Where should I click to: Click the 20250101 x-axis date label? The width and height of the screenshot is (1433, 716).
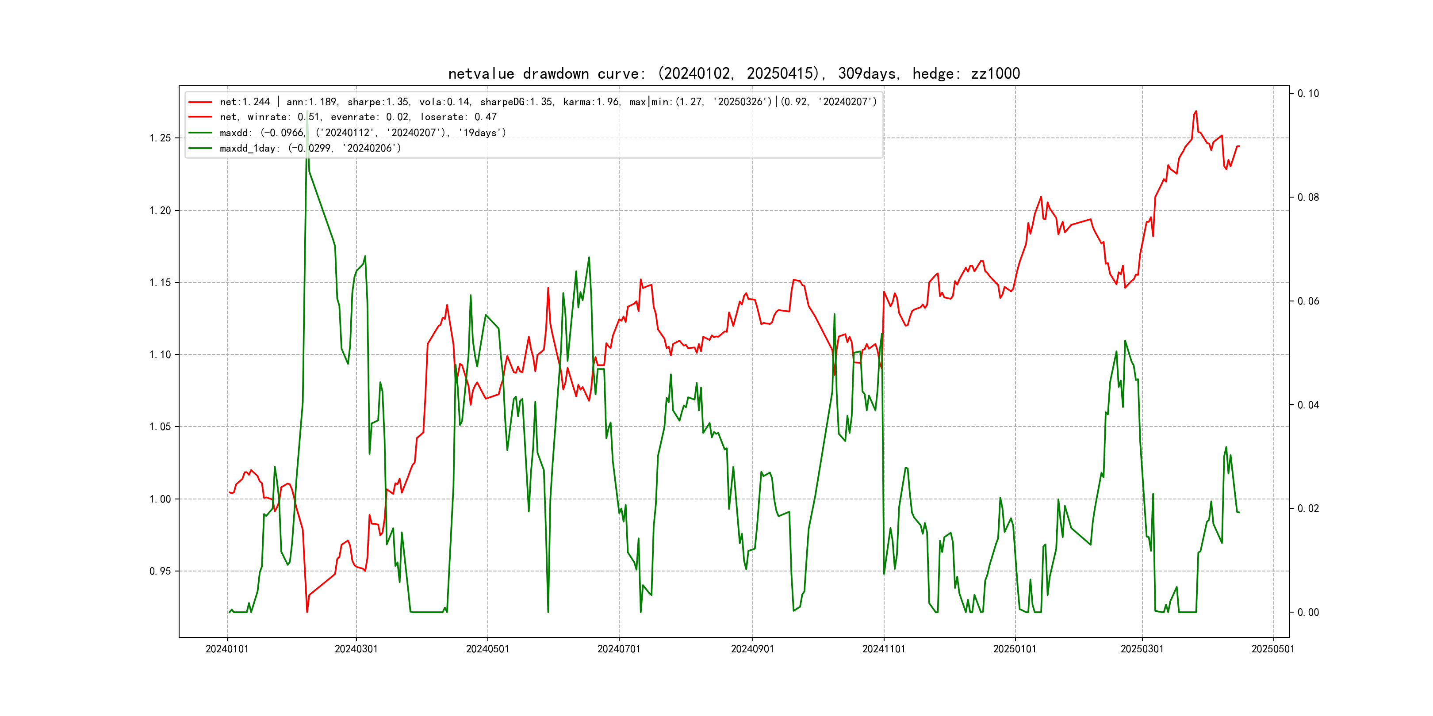point(1015,649)
